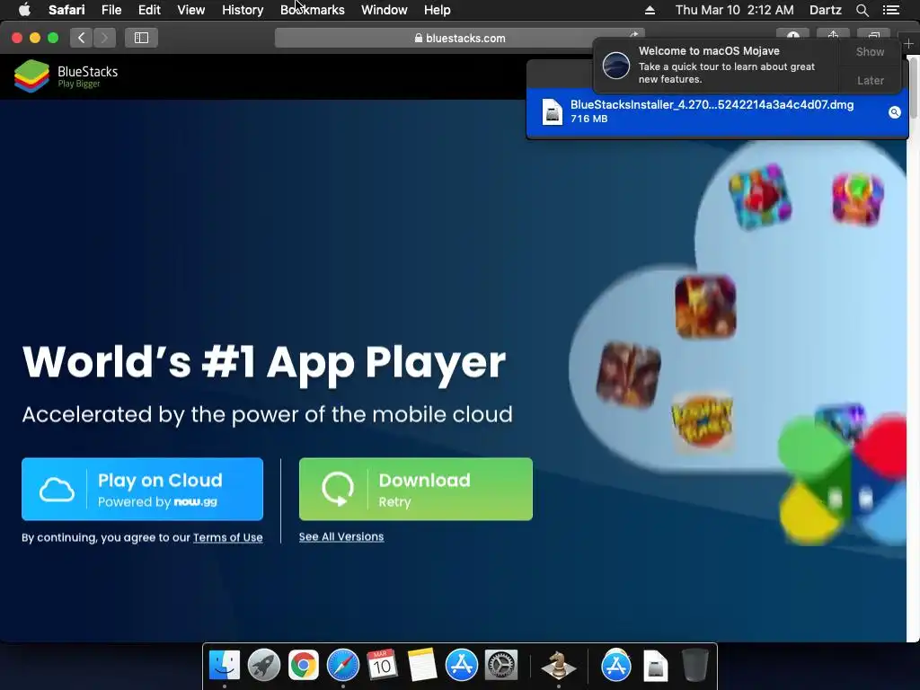Click the dmg file icon in downloads
920x690 pixels.
click(x=553, y=111)
